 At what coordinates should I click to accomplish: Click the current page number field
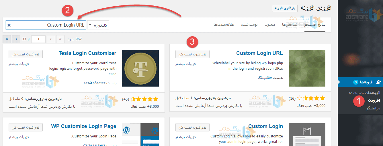(x=38, y=39)
